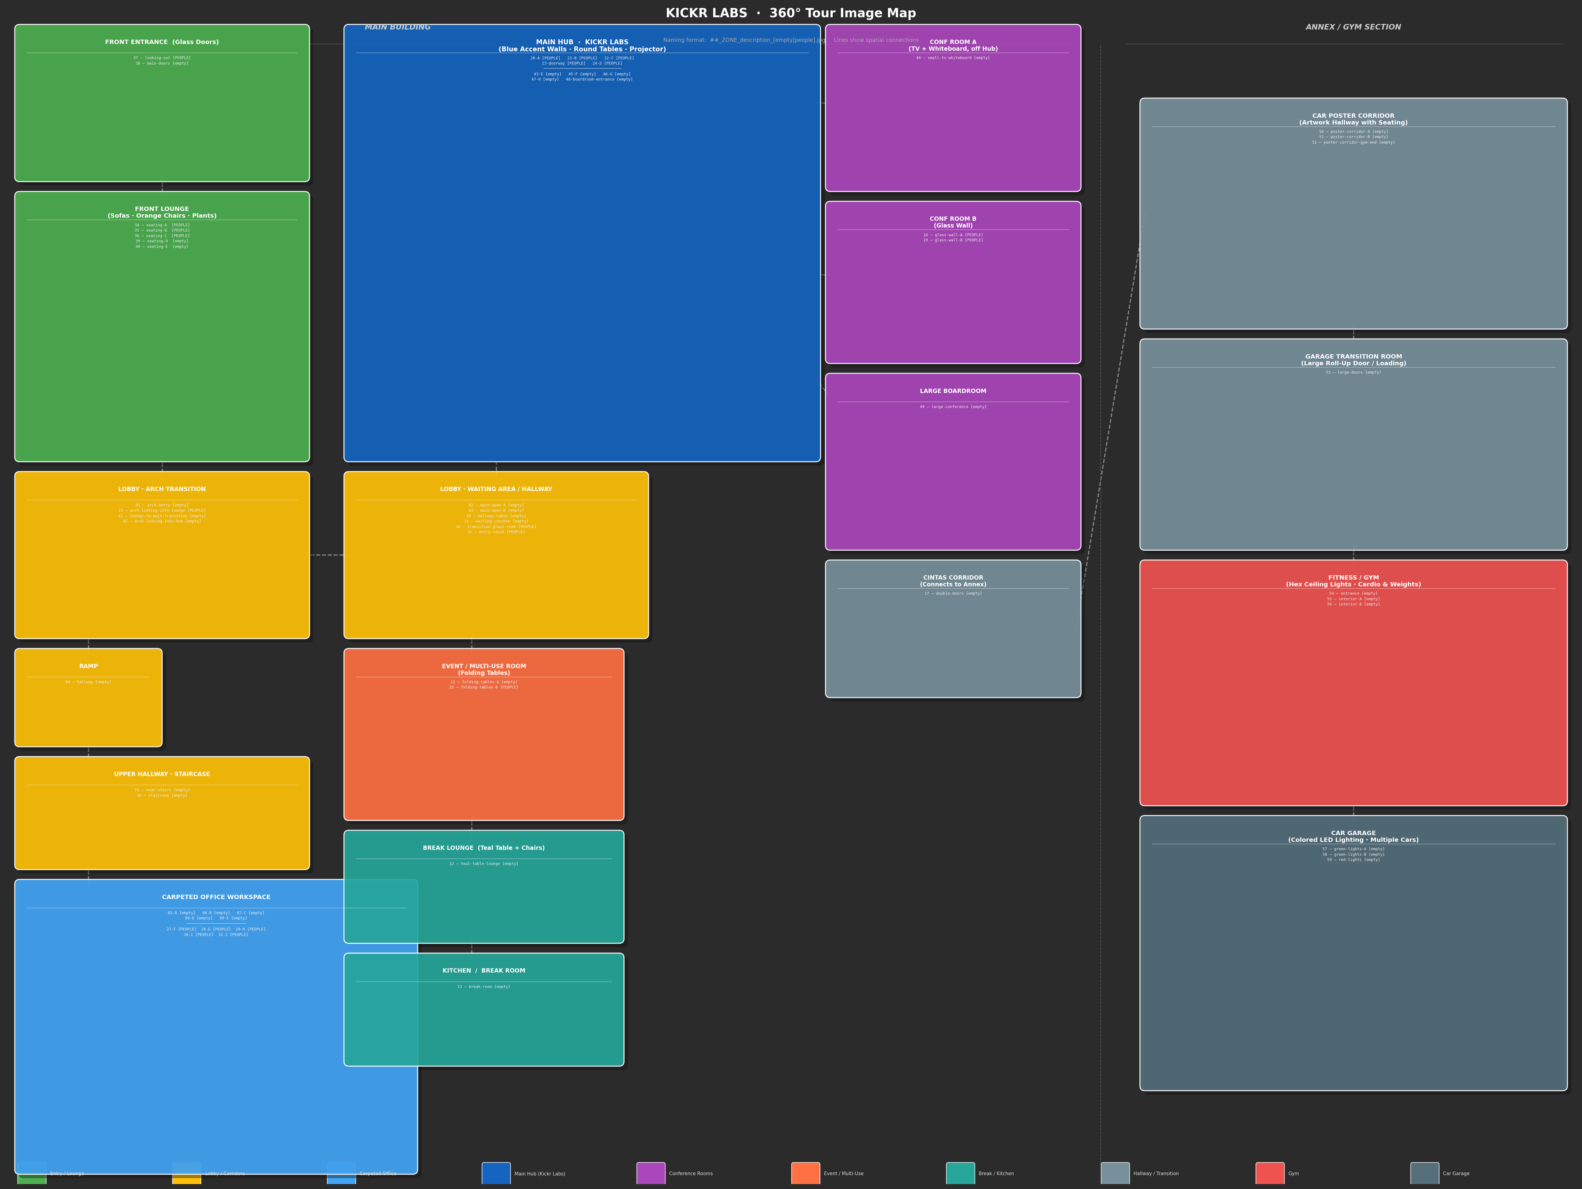Click the KICKR LABS 360° Tour Image Map title
The width and height of the screenshot is (1582, 1189).
[x=791, y=13]
